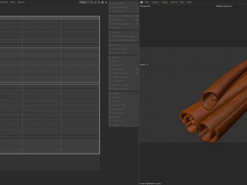Expand the Project dropdown
Image resolution: width=247 pixels, height=185 pixels.
pos(86,2)
